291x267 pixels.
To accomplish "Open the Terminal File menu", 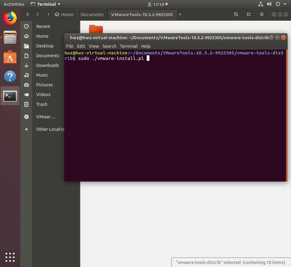I will pos(70,46).
